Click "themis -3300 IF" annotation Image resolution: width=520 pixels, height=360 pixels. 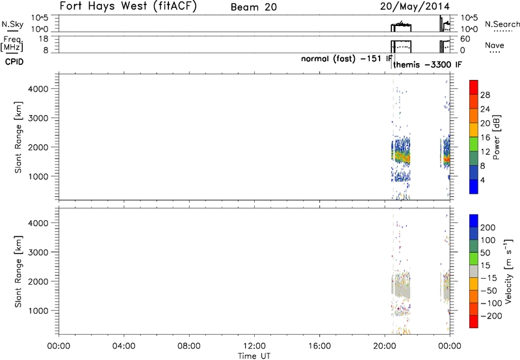point(428,64)
